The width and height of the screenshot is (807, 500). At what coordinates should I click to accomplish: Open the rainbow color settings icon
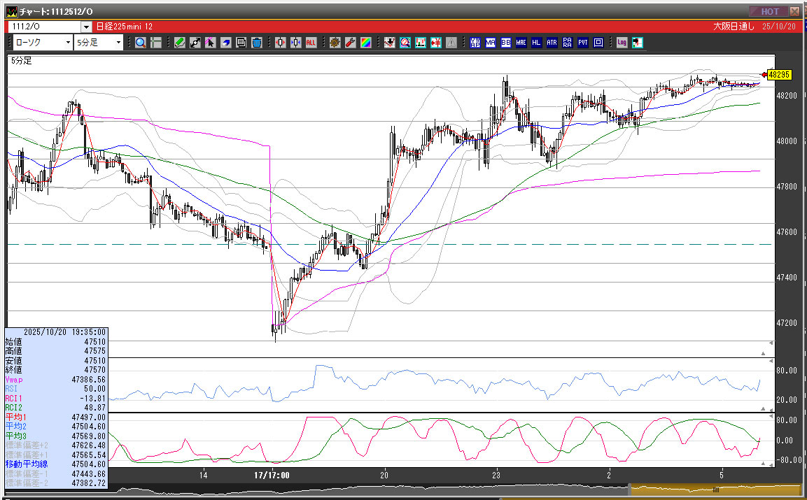pyautogui.click(x=365, y=43)
